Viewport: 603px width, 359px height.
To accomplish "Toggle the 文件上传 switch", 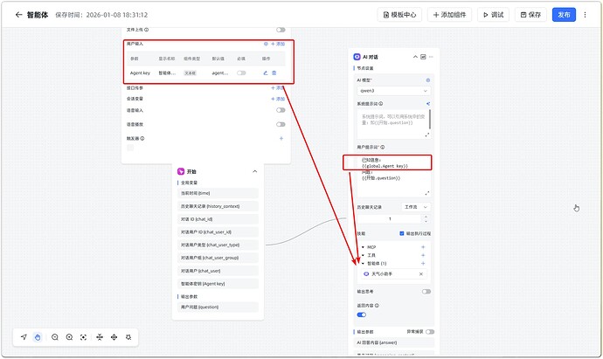I will point(281,30).
